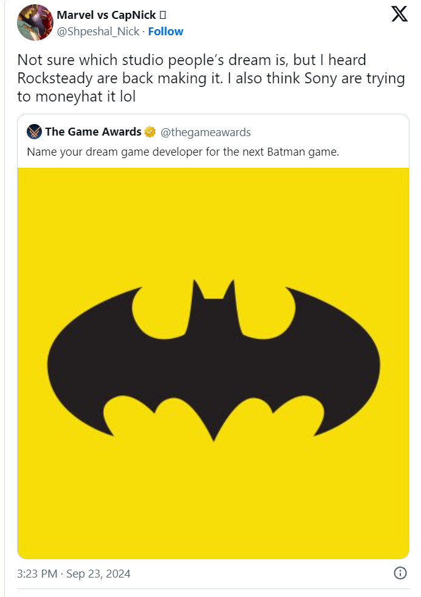The image size is (421, 597).
Task: Open Marvel vs CapNick's profile picture
Action: pyautogui.click(x=35, y=22)
